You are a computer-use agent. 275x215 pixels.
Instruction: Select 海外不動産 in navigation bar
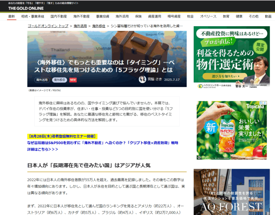(81, 16)
